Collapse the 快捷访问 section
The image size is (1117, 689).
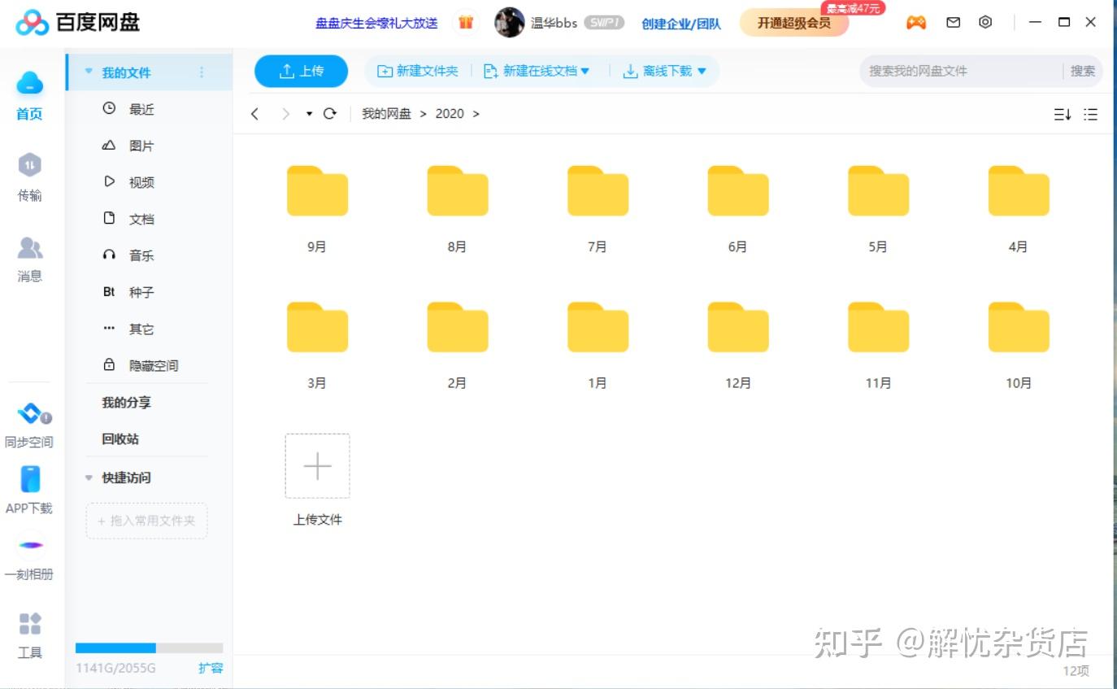click(x=89, y=478)
